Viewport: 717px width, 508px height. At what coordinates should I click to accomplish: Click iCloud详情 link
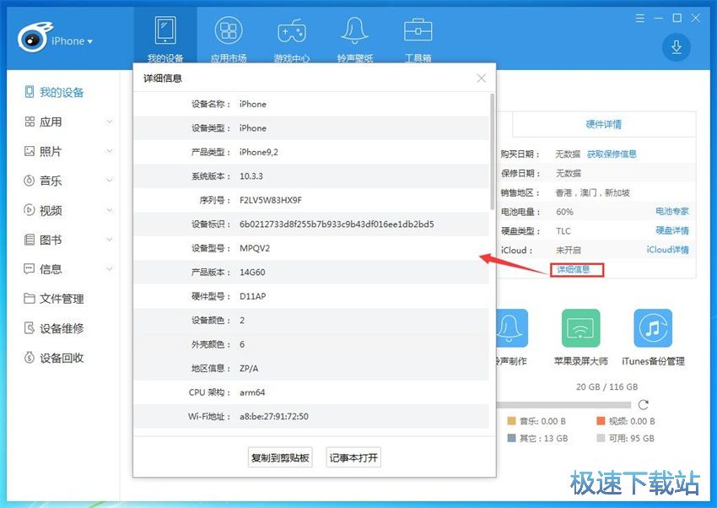pos(667,250)
